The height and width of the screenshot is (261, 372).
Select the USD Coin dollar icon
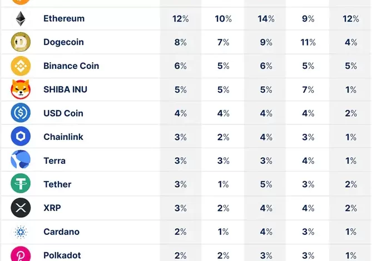pos(21,113)
